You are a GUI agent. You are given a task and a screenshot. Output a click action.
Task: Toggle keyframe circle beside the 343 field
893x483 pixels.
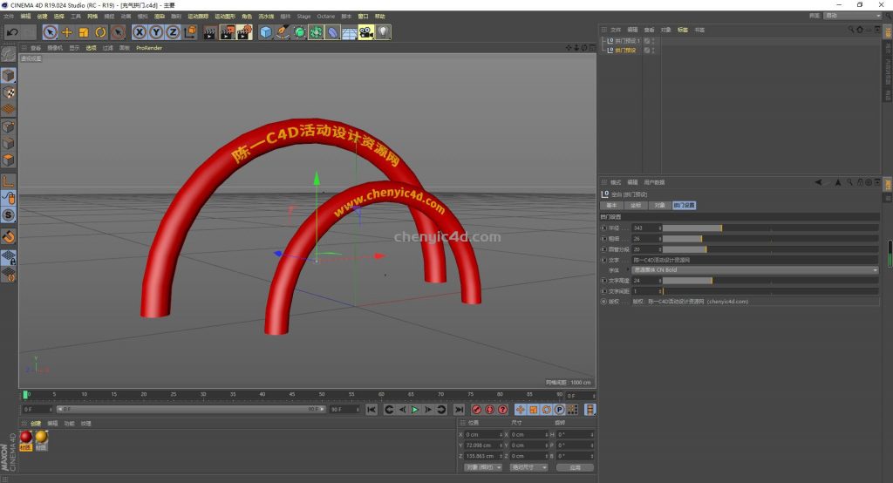coord(603,228)
